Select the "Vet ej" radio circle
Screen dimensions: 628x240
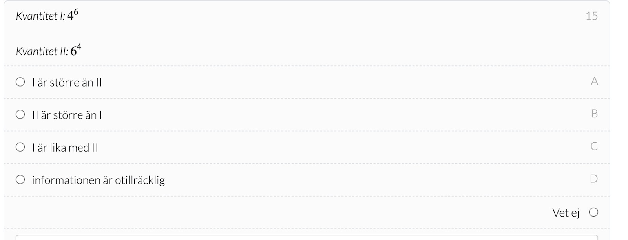point(593,212)
